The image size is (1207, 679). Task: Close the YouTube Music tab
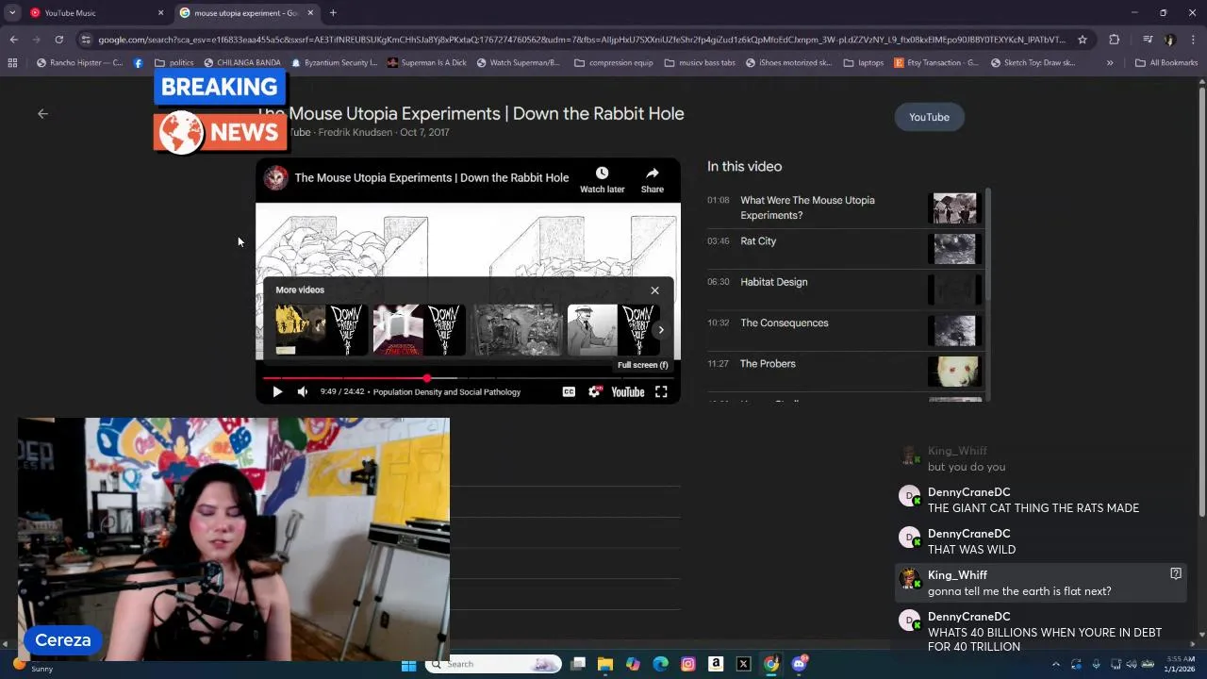click(160, 13)
